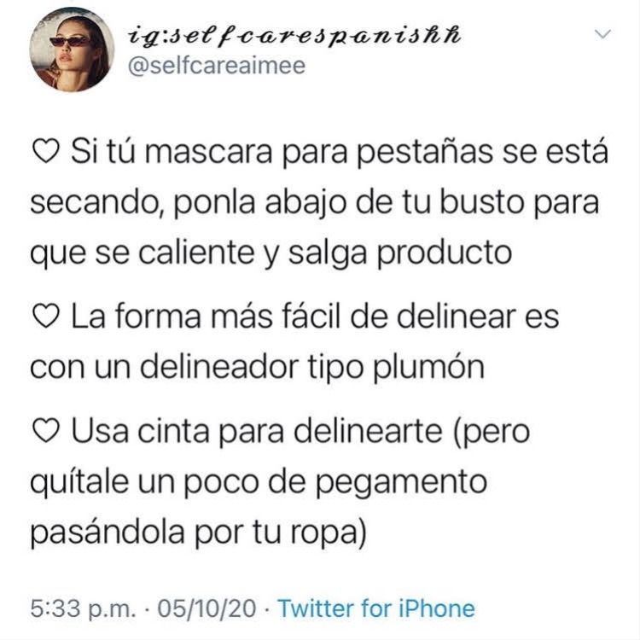Screen dimensions: 640x640
Task: Click the line 'pasándola por tu ropa)'
Action: 198,532
